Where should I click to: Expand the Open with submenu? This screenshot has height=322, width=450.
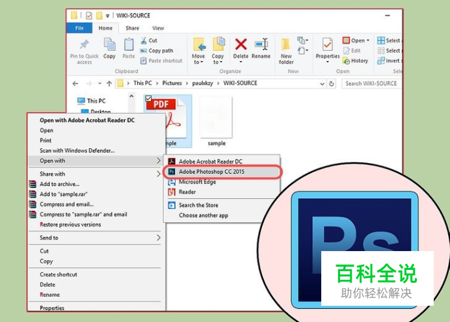pyautogui.click(x=95, y=161)
